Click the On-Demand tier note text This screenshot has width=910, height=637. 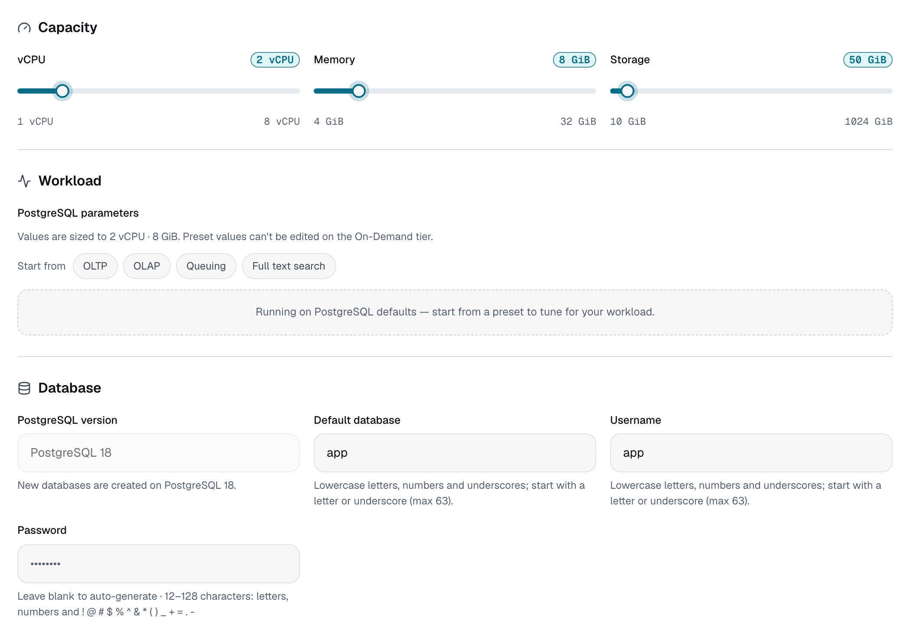click(x=225, y=237)
